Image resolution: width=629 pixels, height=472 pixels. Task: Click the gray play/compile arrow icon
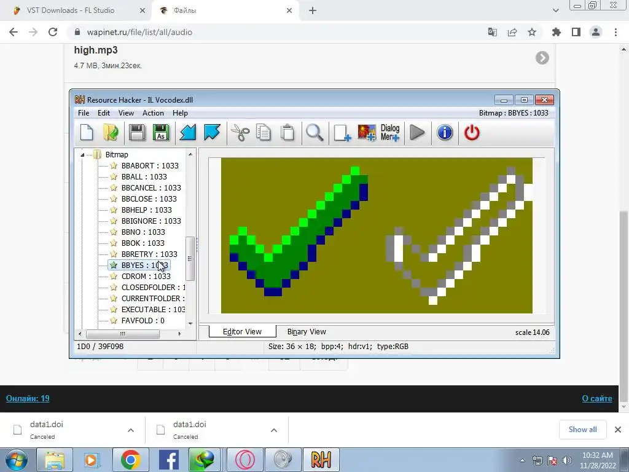point(417,133)
